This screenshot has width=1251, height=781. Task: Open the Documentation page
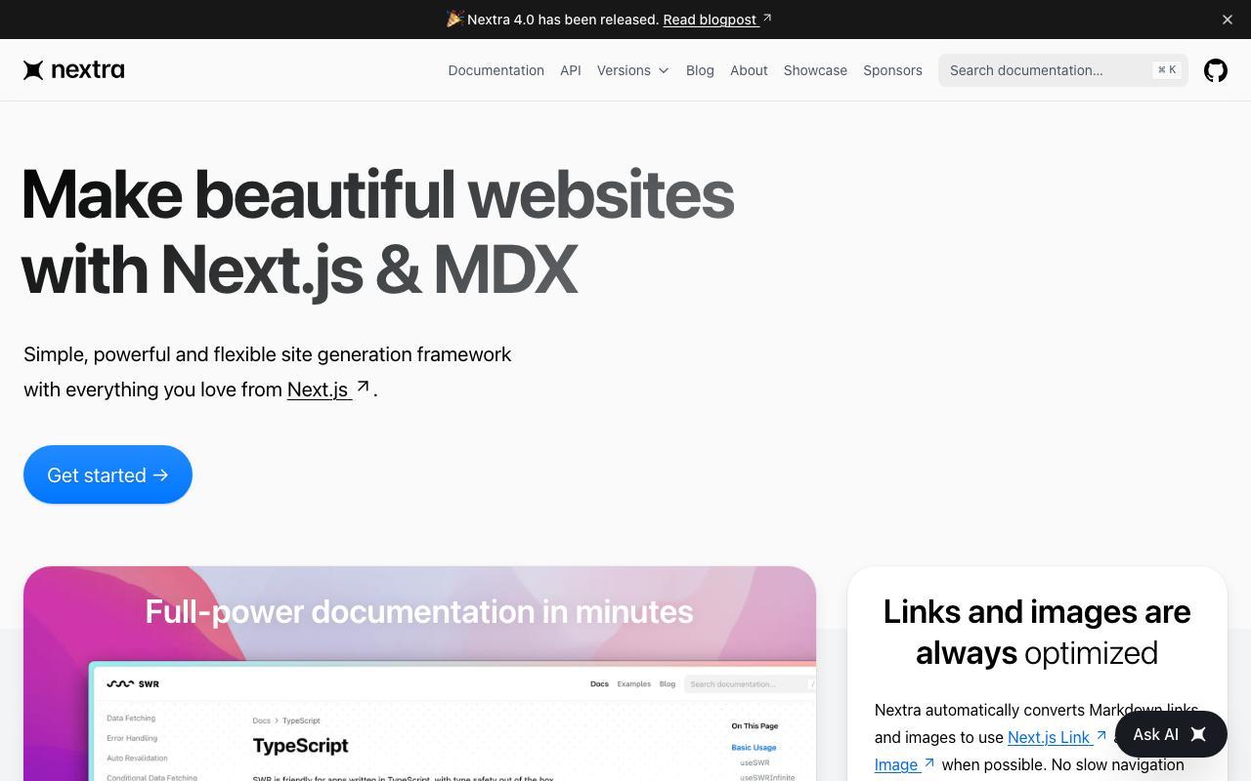[x=496, y=70]
